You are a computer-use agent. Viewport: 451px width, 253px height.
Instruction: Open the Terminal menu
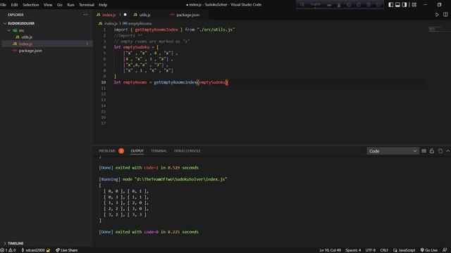(86, 5)
